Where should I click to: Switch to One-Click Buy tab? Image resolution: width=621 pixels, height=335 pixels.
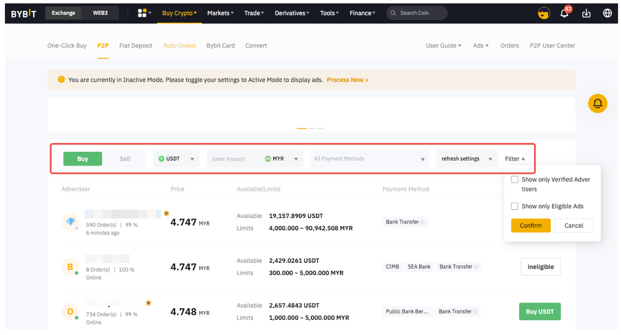coord(67,46)
